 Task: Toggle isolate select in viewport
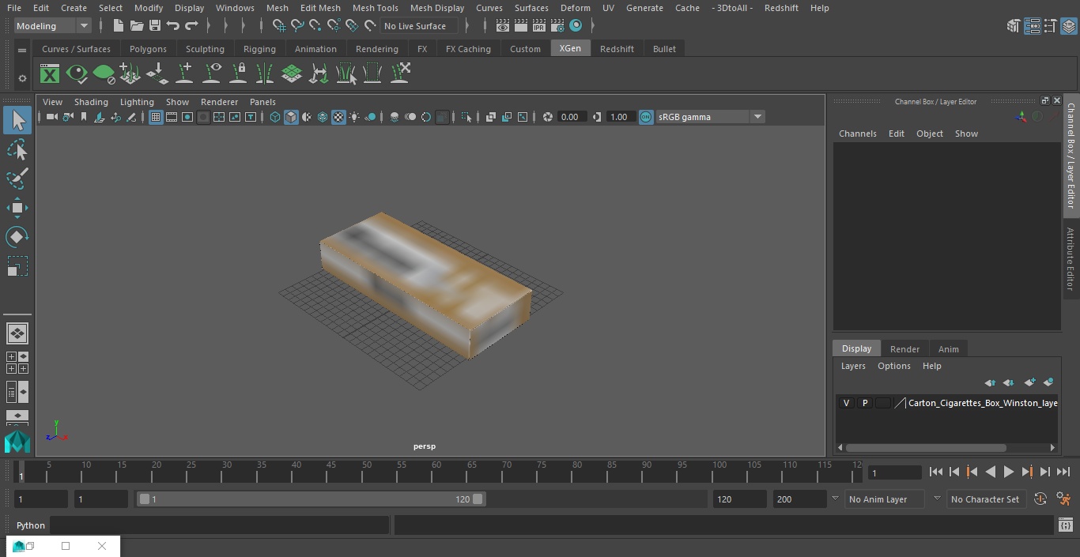(466, 117)
